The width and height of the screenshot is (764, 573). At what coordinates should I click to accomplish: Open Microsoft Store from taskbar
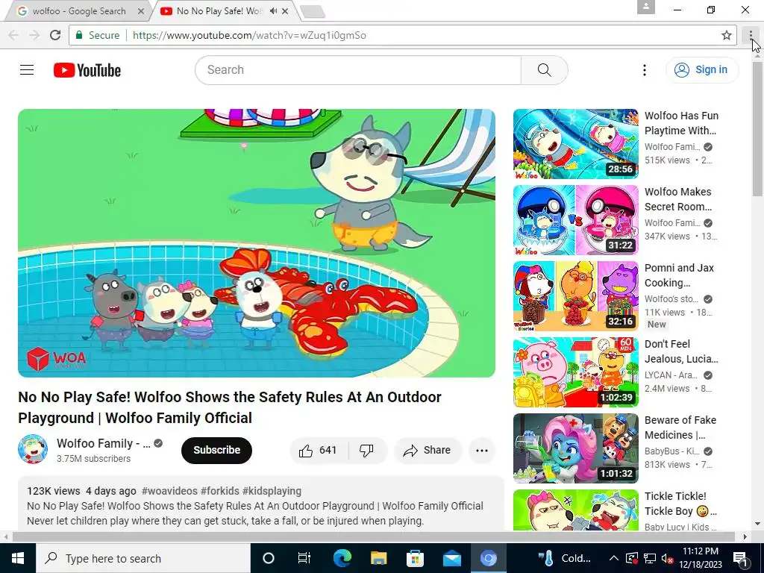[415, 558]
